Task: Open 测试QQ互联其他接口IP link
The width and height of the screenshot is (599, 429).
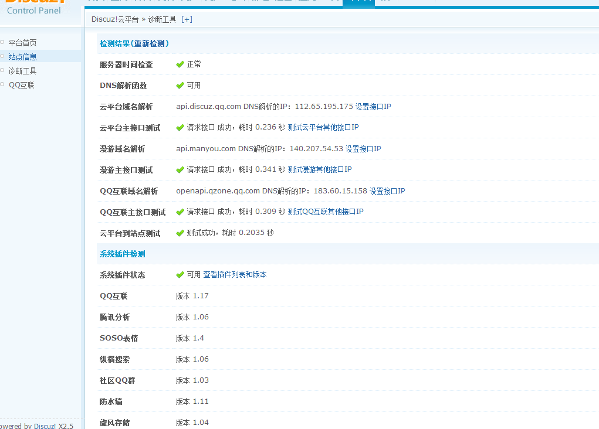Action: click(326, 212)
